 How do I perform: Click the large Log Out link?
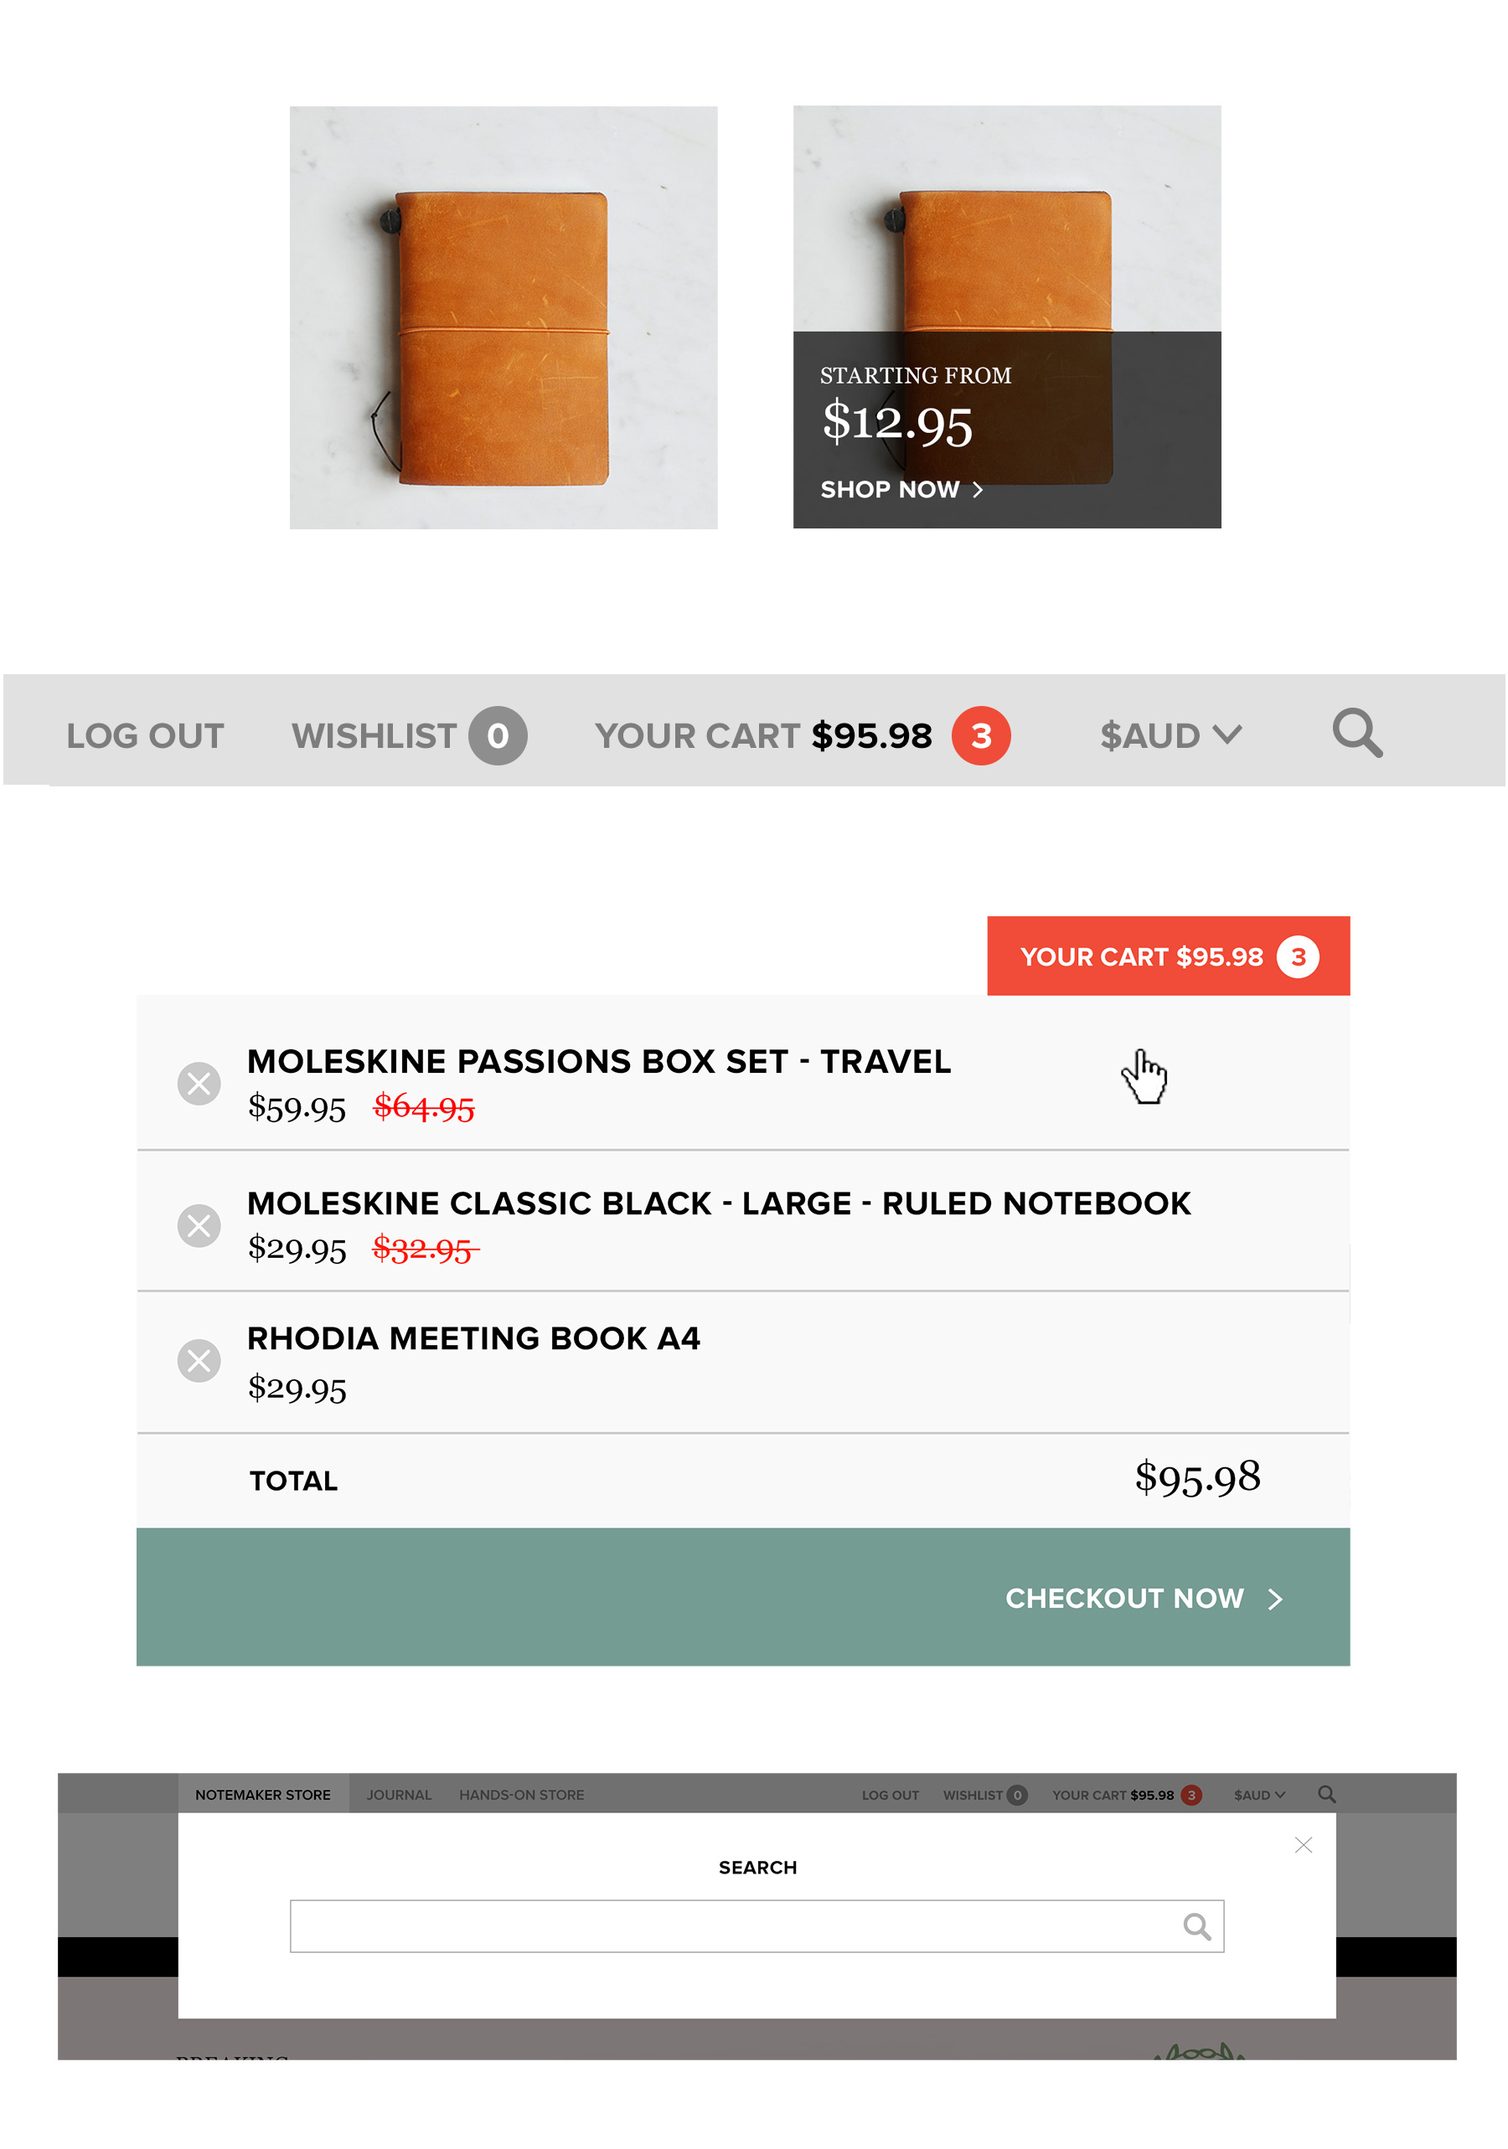(x=145, y=735)
